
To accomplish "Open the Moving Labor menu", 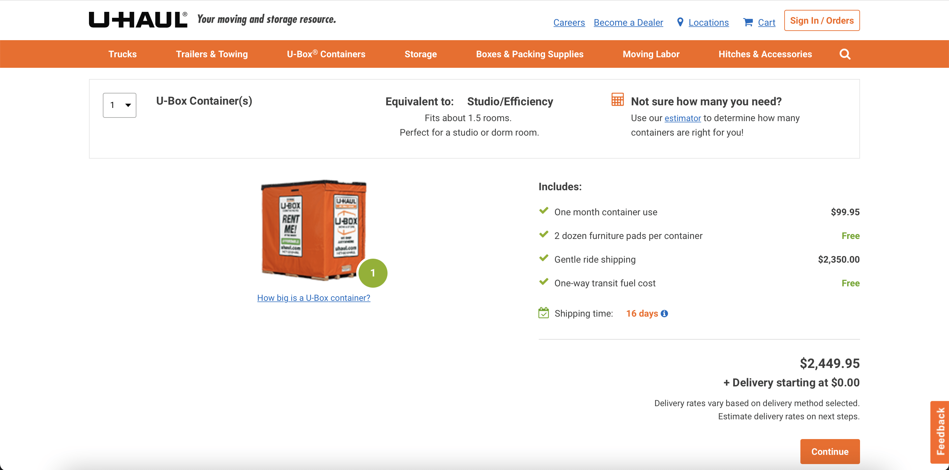I will click(x=650, y=54).
